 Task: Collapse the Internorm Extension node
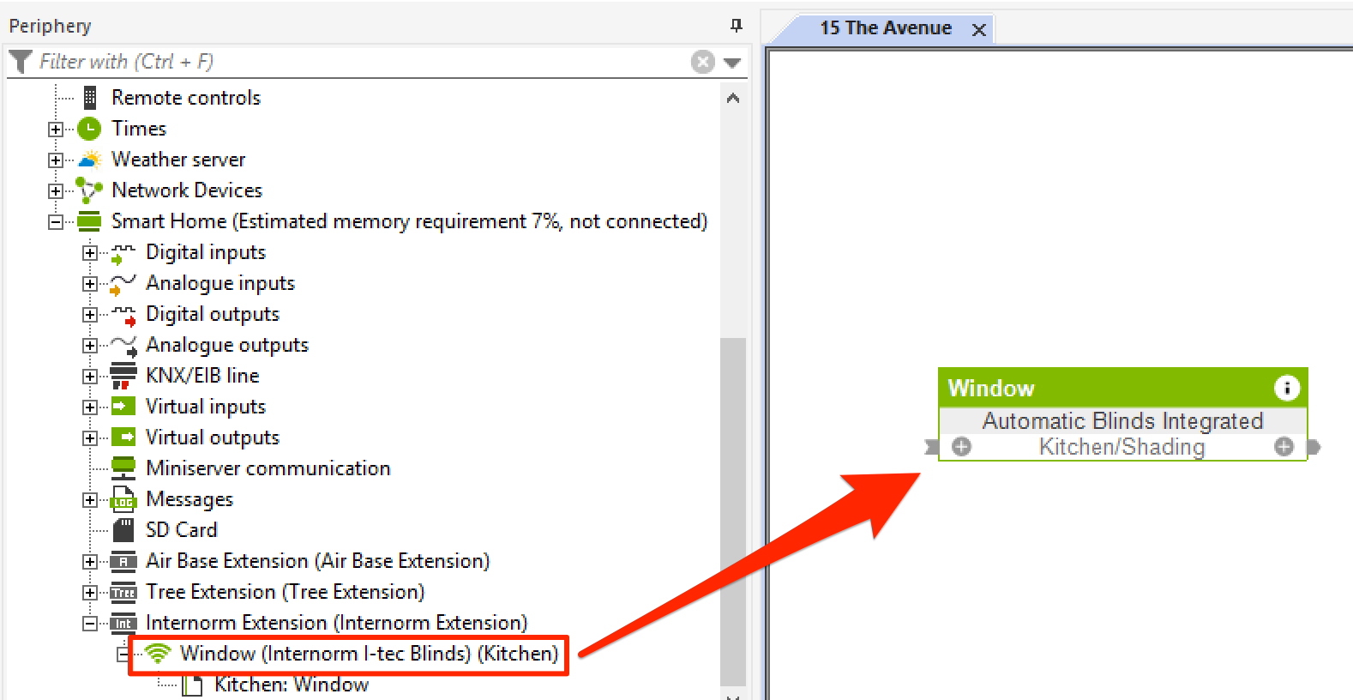coord(90,624)
